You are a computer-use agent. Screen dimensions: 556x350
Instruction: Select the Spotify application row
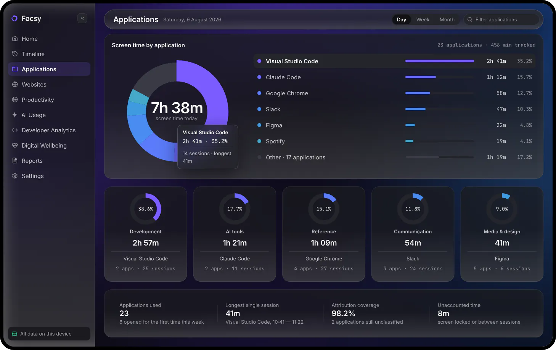click(x=395, y=141)
